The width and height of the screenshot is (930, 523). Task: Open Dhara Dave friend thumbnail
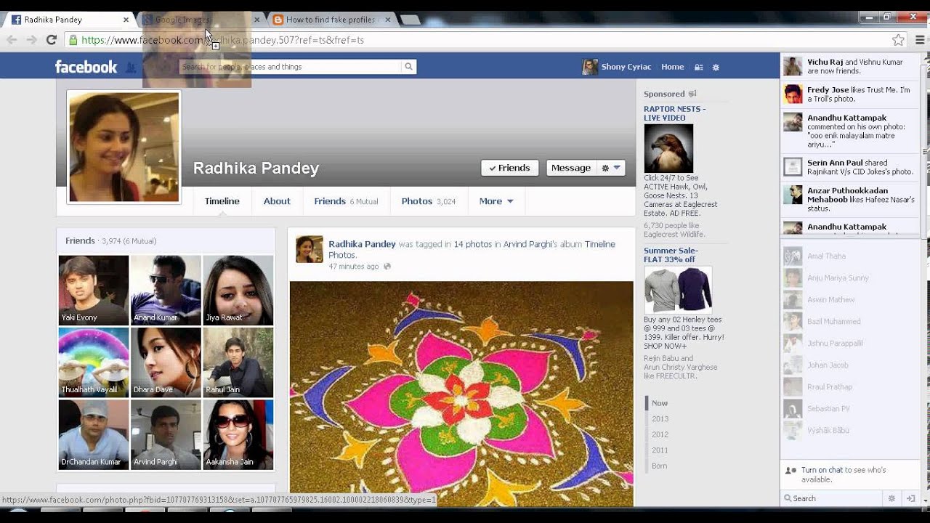[x=166, y=362]
